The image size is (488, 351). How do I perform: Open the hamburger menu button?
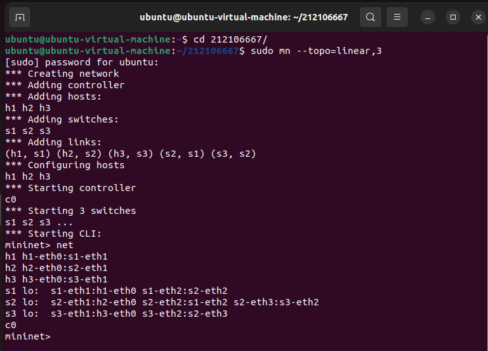click(x=397, y=17)
